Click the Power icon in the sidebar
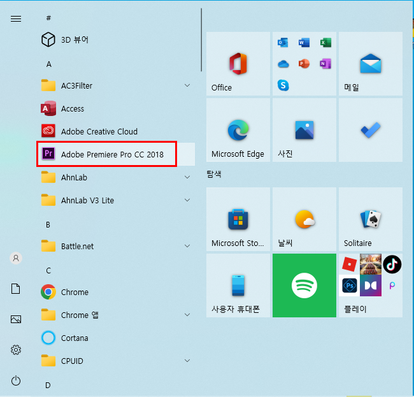This screenshot has width=414, height=397. [x=16, y=380]
